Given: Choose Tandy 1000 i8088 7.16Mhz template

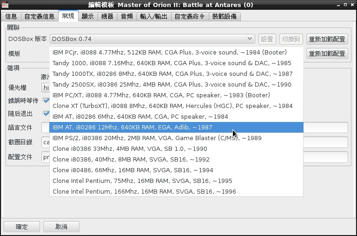Looking at the screenshot, I should pos(177,63).
